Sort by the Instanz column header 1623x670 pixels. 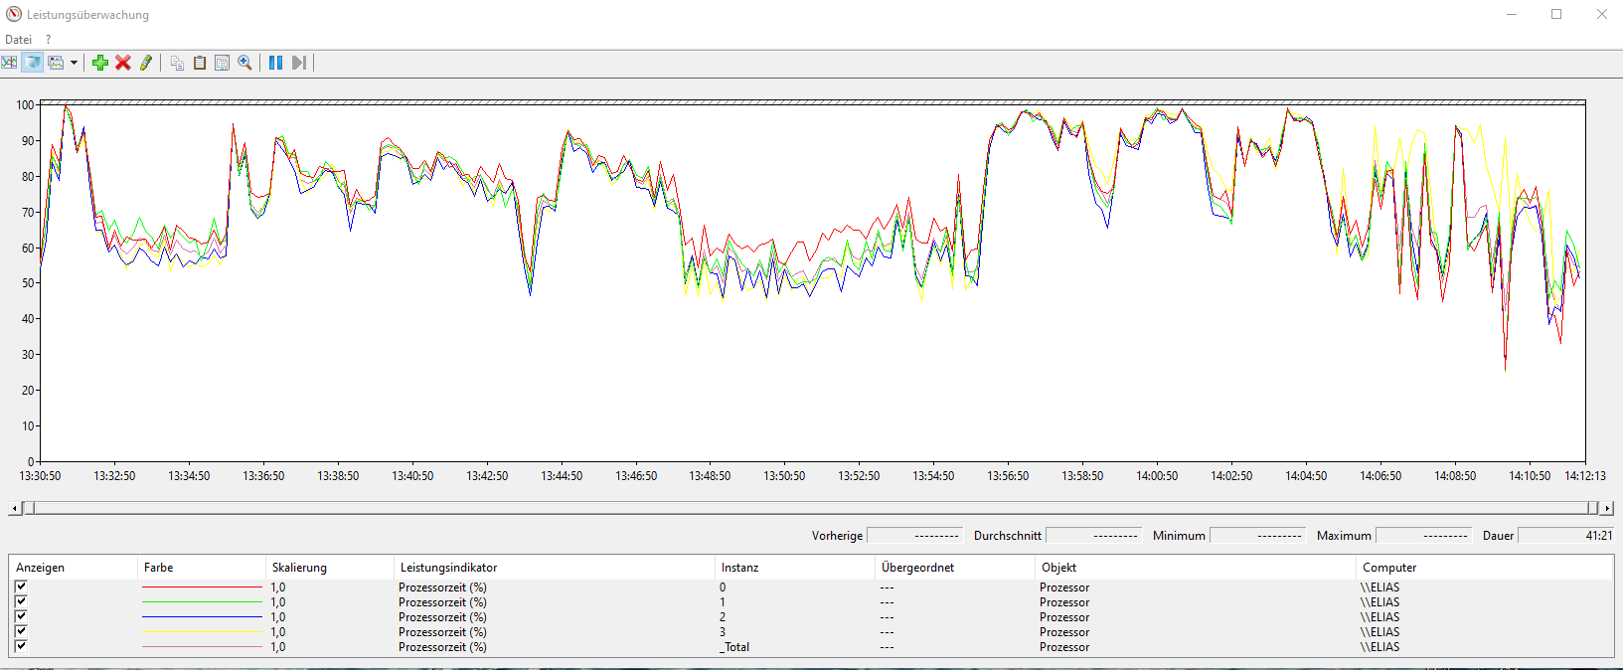[795, 568]
